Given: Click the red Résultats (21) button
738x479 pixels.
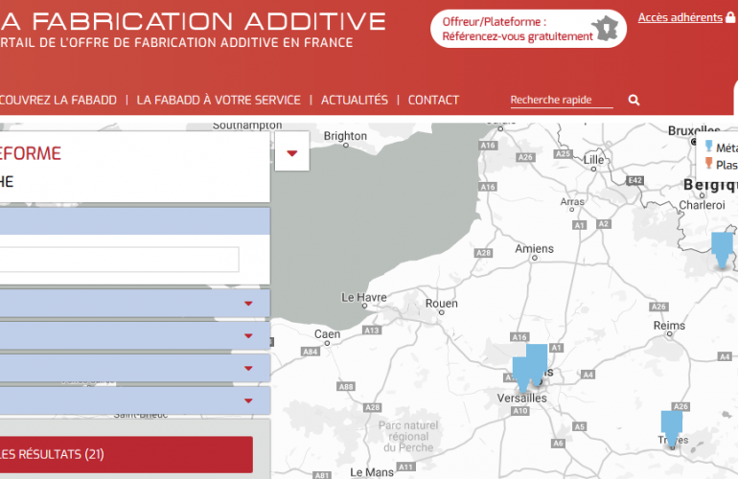Looking at the screenshot, I should tap(125, 454).
